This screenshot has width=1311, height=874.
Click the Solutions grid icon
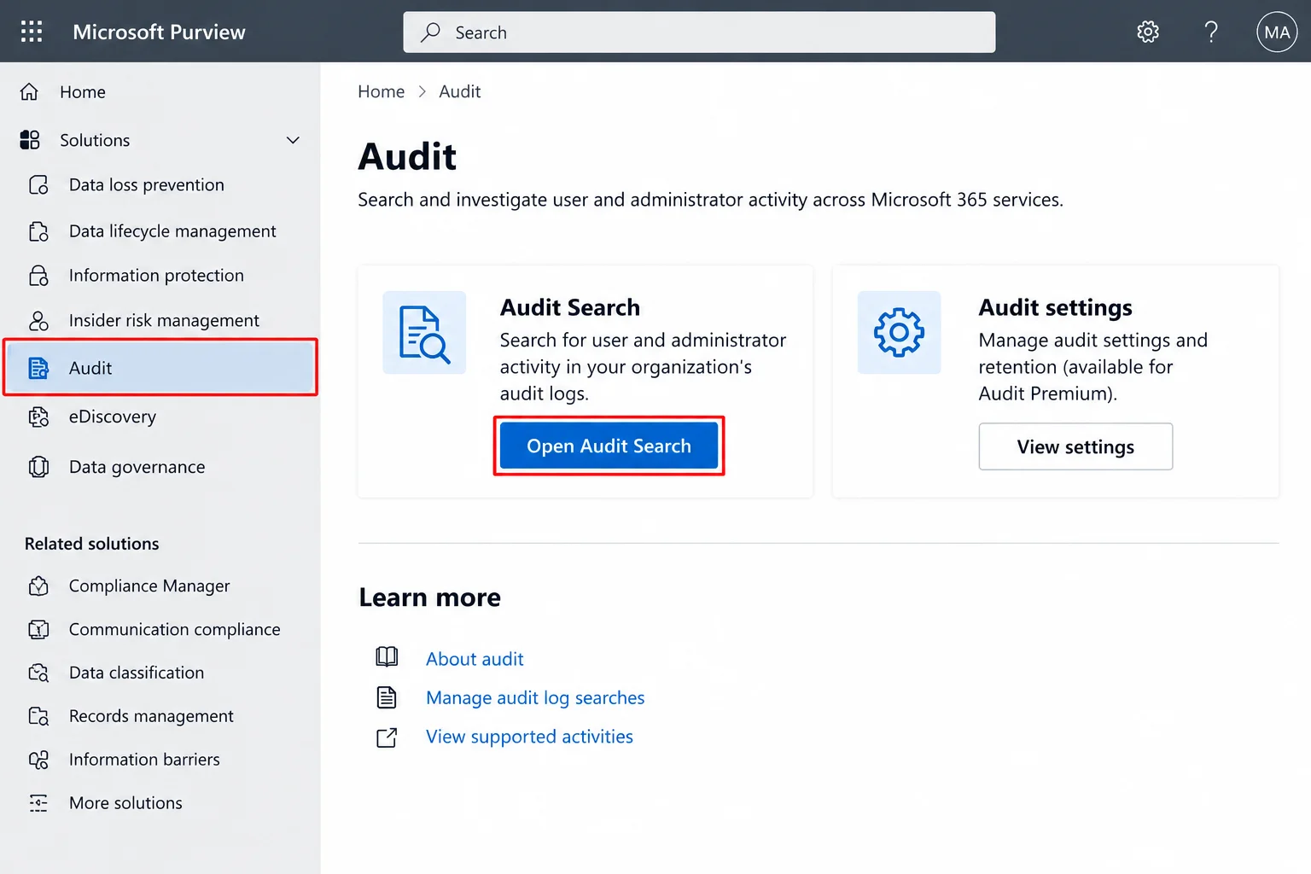coord(30,140)
